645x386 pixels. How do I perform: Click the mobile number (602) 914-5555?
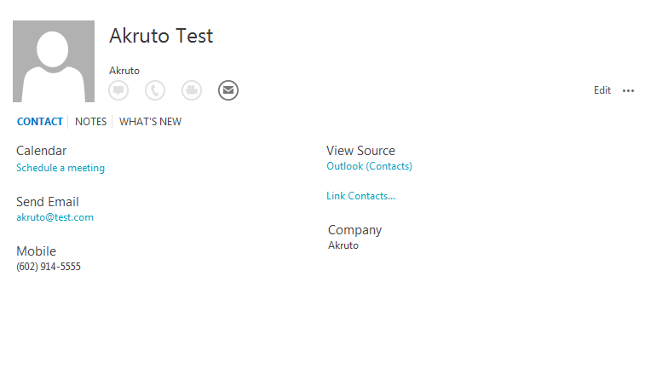[x=49, y=267]
